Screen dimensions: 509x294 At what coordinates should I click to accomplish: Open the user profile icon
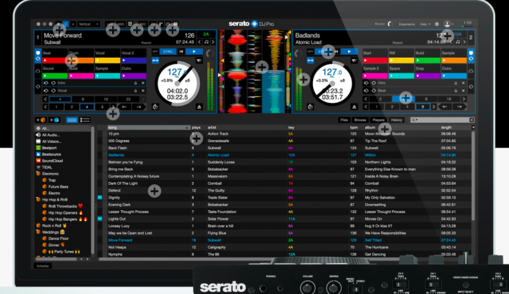click(x=447, y=24)
